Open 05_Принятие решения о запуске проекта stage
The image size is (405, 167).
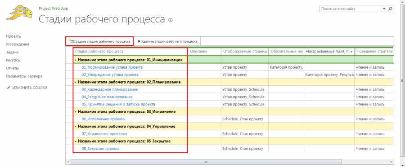(118, 104)
